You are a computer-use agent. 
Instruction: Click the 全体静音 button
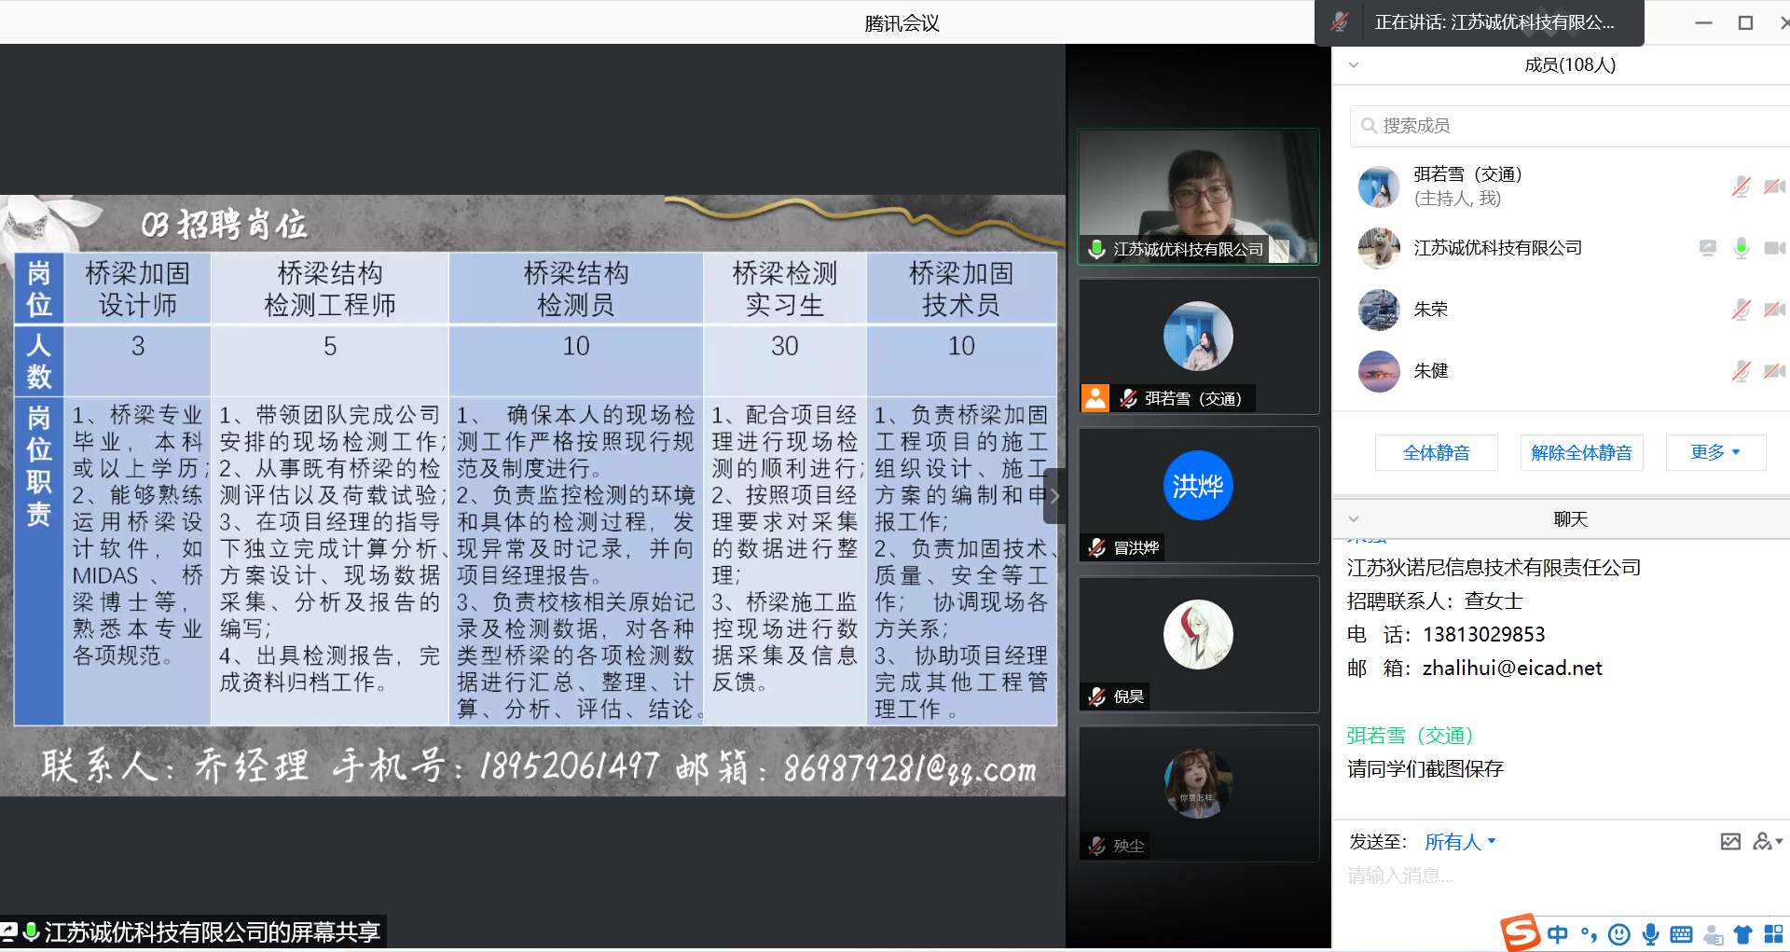click(1436, 452)
